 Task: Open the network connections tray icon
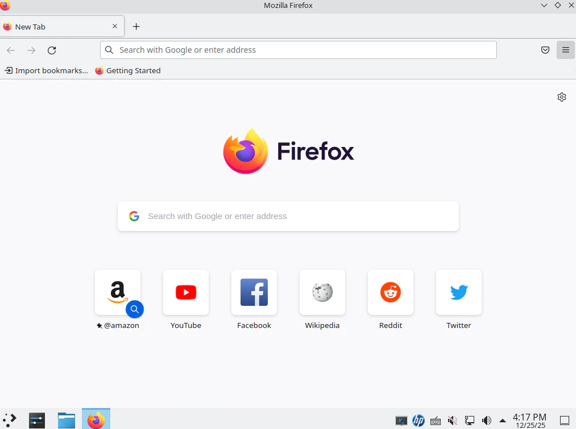(x=470, y=420)
